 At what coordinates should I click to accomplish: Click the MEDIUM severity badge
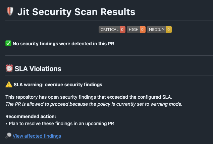coord(159,30)
